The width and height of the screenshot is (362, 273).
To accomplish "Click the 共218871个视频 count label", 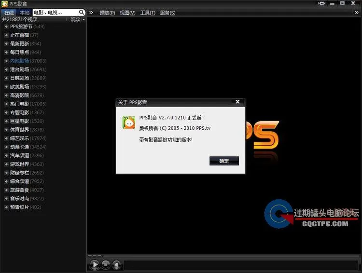I will (20, 20).
